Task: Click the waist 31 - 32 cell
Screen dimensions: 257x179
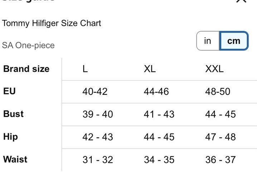Action: [98, 160]
